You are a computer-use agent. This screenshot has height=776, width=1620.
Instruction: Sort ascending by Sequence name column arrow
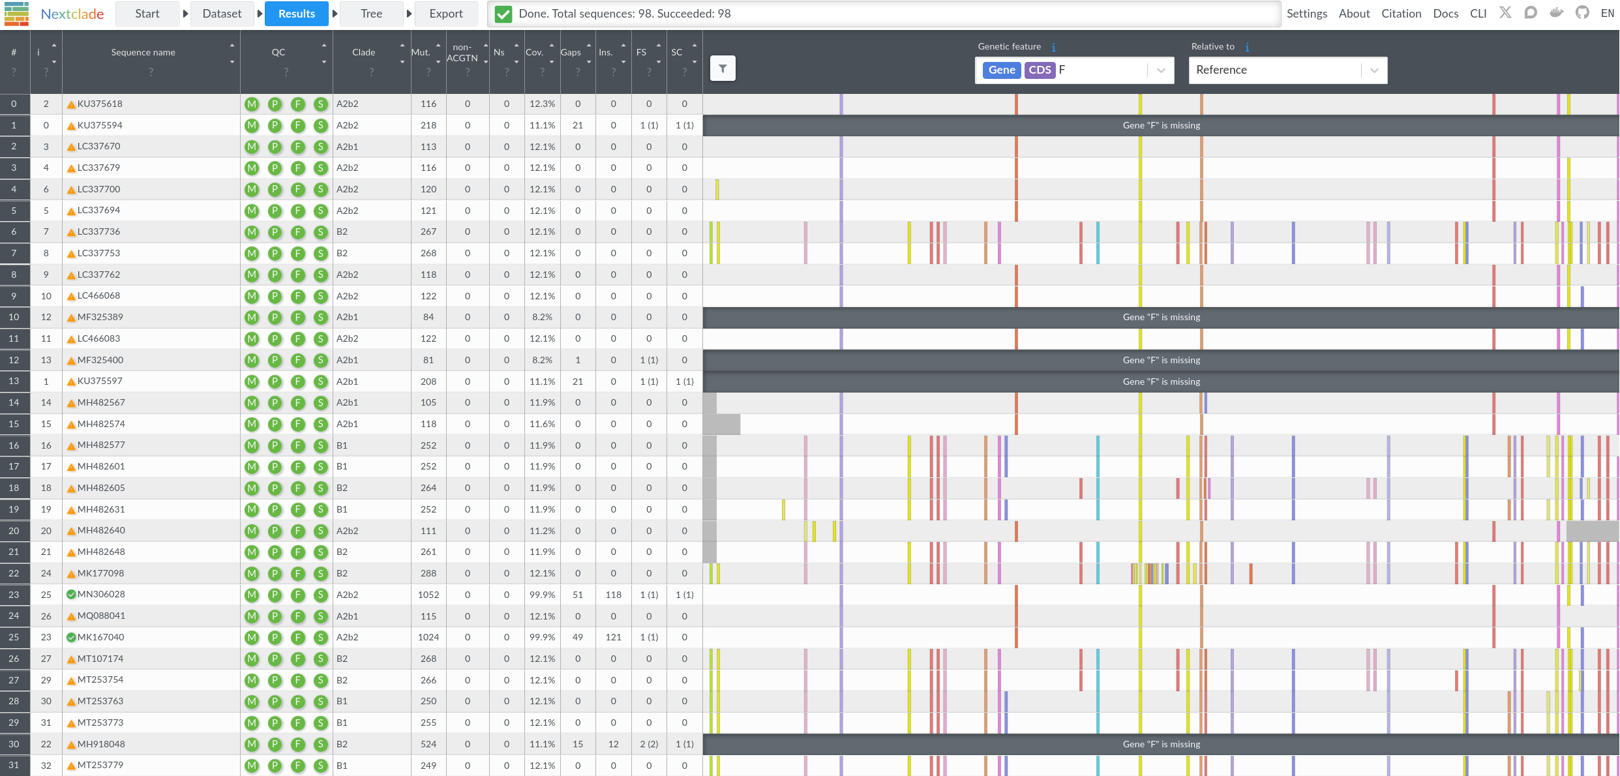point(232,46)
